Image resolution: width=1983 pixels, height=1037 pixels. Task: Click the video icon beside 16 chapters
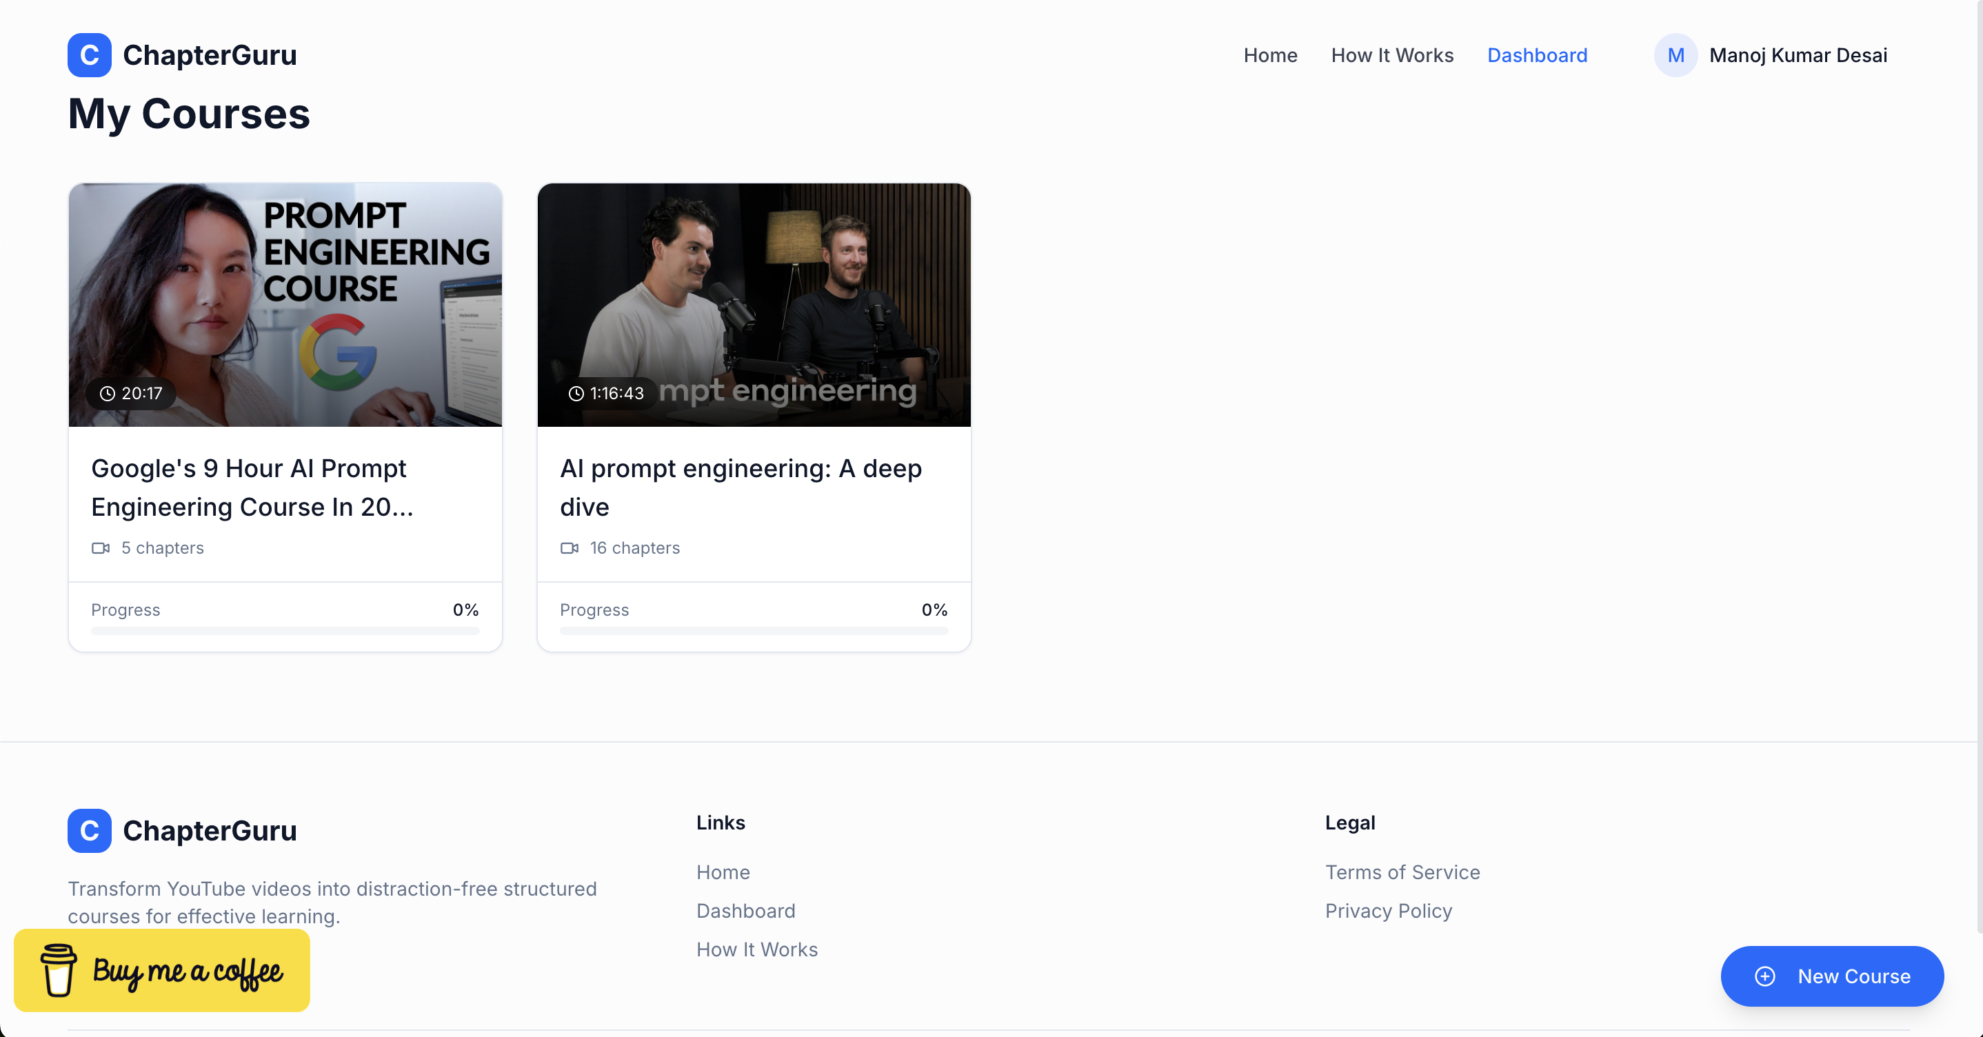coord(569,548)
